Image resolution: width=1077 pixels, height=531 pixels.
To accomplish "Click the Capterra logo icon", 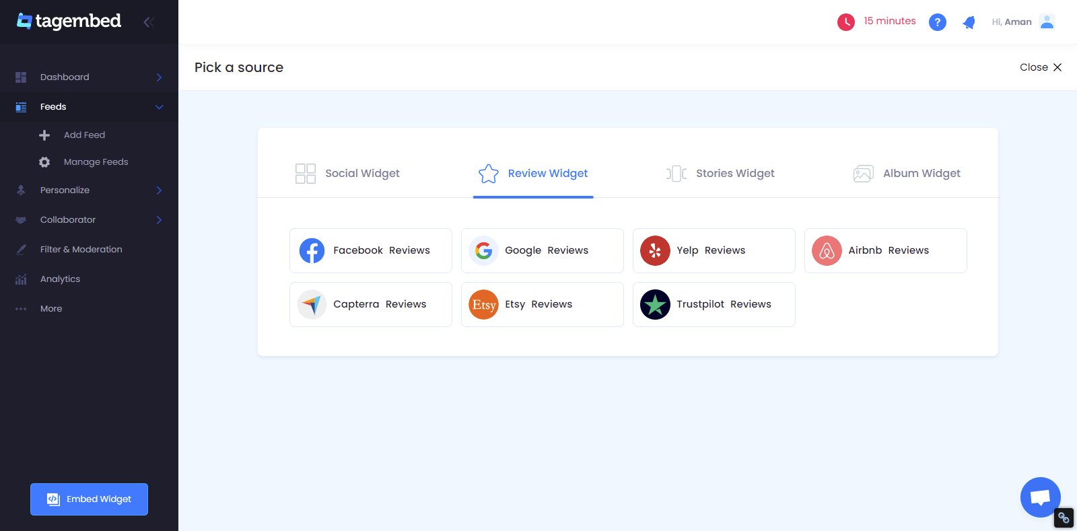I will click(312, 304).
